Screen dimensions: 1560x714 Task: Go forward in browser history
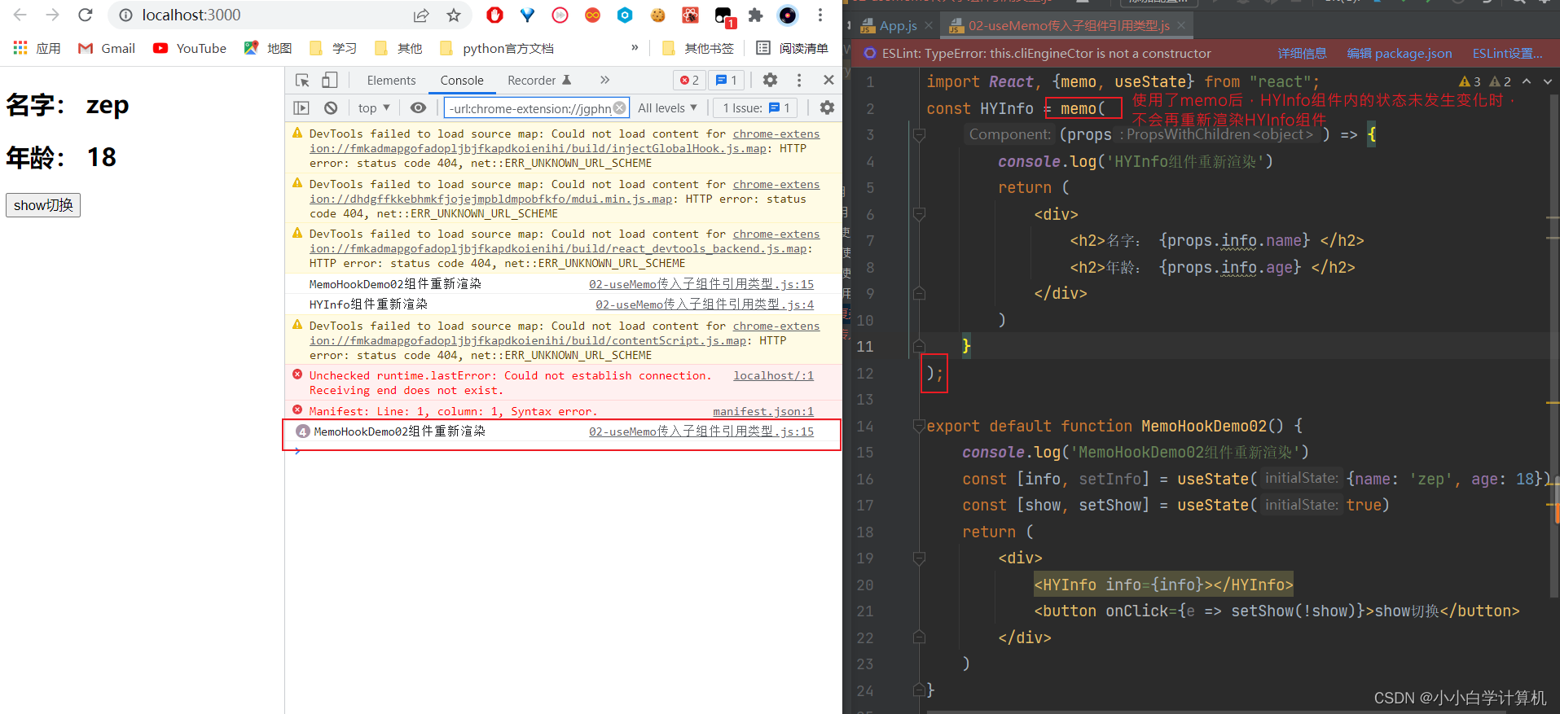tap(52, 15)
